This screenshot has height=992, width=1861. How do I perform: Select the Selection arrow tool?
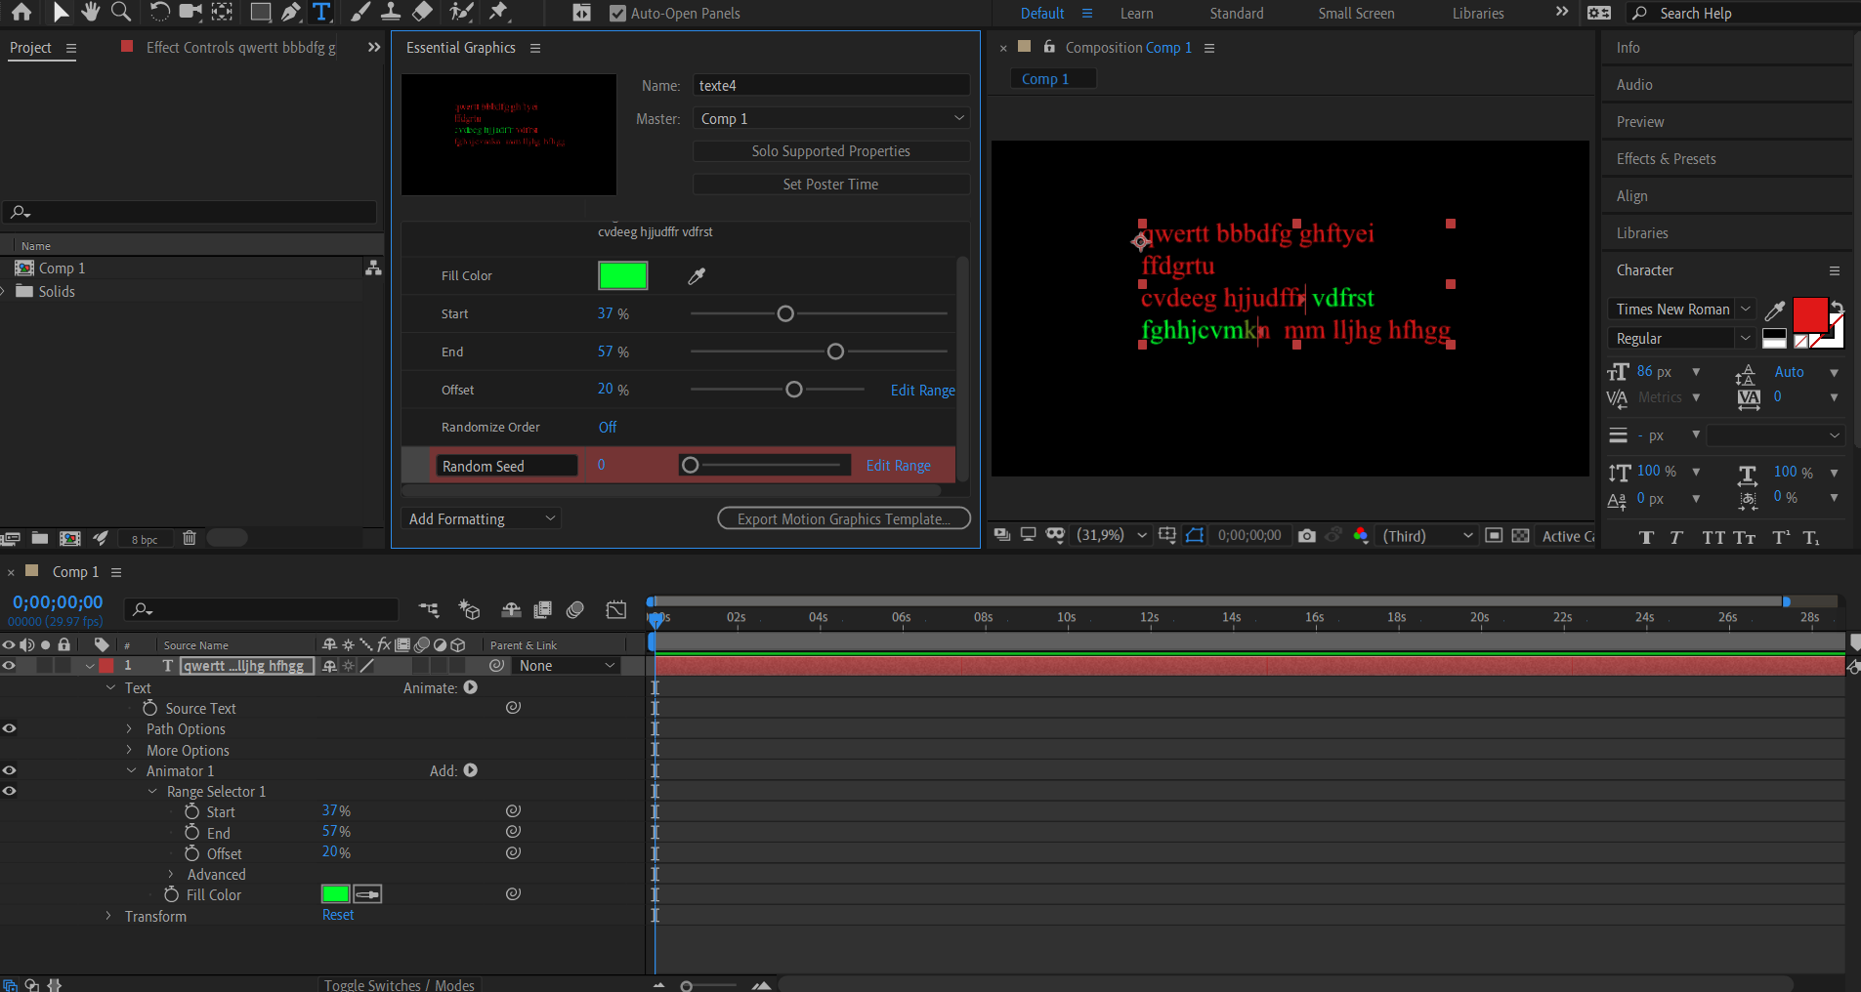tap(61, 12)
